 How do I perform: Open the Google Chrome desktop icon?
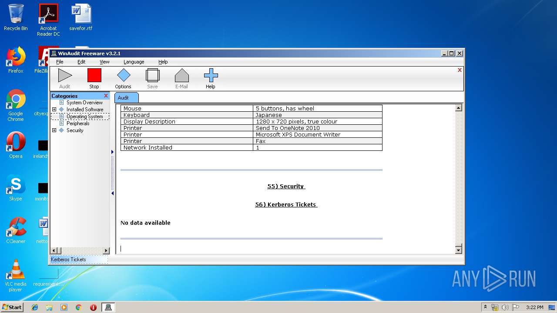(x=16, y=105)
